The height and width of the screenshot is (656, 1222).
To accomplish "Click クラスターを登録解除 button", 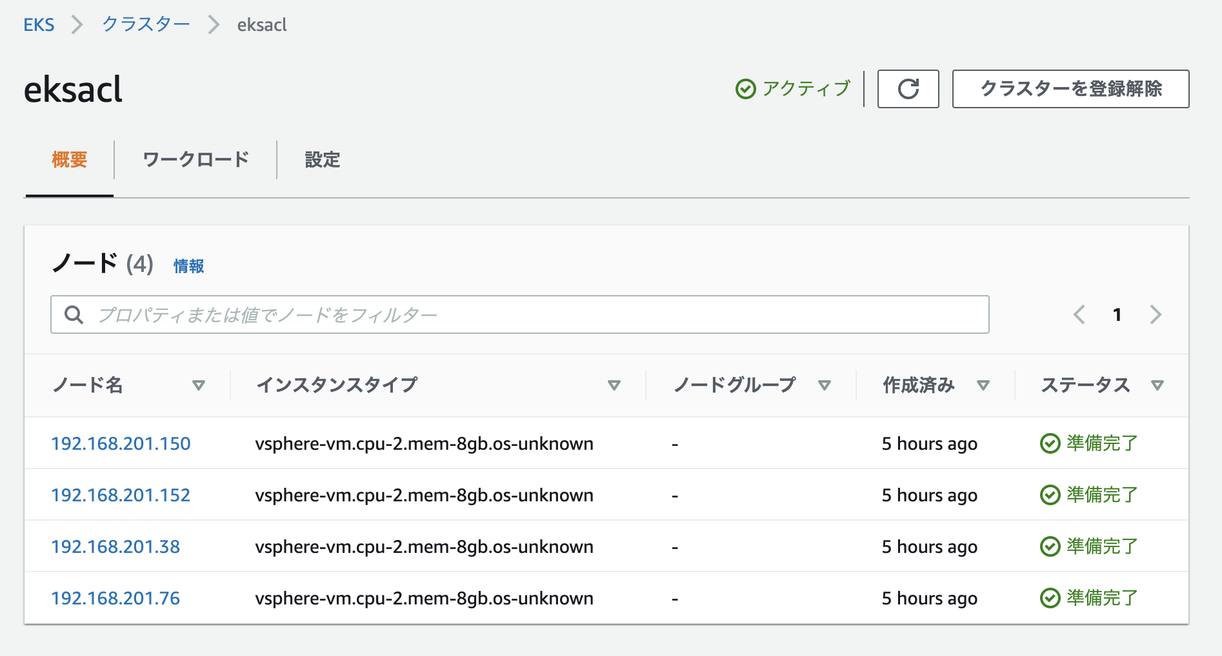I will tap(1070, 89).
